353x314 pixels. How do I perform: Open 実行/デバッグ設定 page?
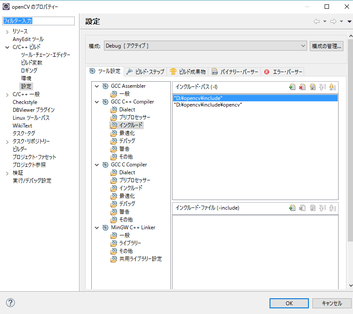point(32,181)
